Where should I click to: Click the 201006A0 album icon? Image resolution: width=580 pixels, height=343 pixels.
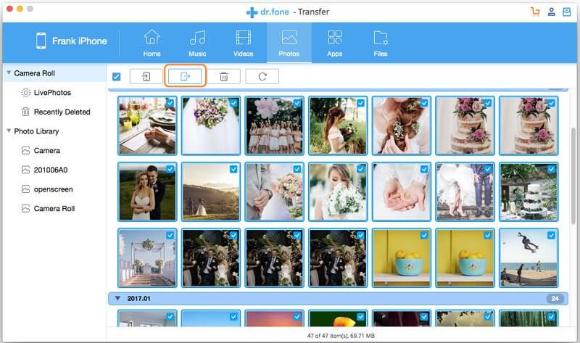(x=25, y=170)
